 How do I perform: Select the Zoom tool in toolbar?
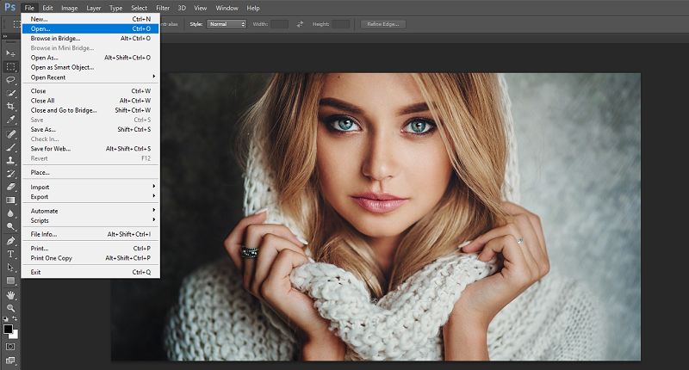click(10, 308)
